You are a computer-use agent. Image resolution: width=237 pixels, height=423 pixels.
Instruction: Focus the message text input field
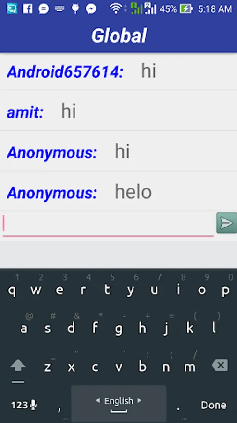pyautogui.click(x=108, y=225)
